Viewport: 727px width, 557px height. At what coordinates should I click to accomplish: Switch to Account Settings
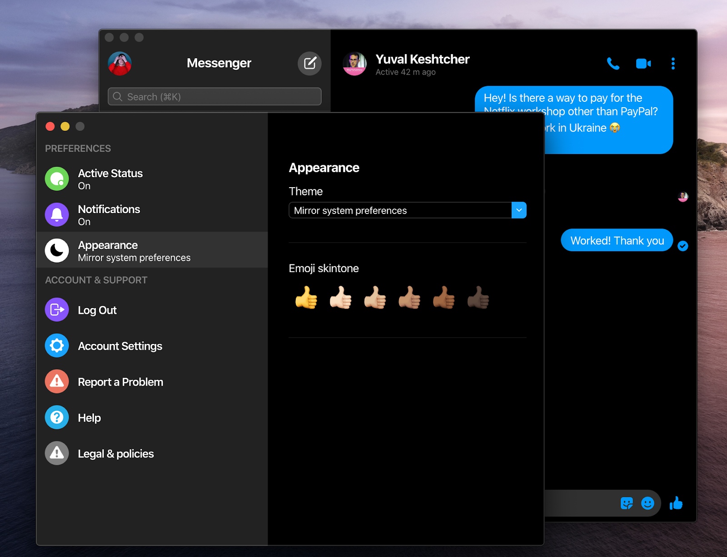click(x=120, y=346)
